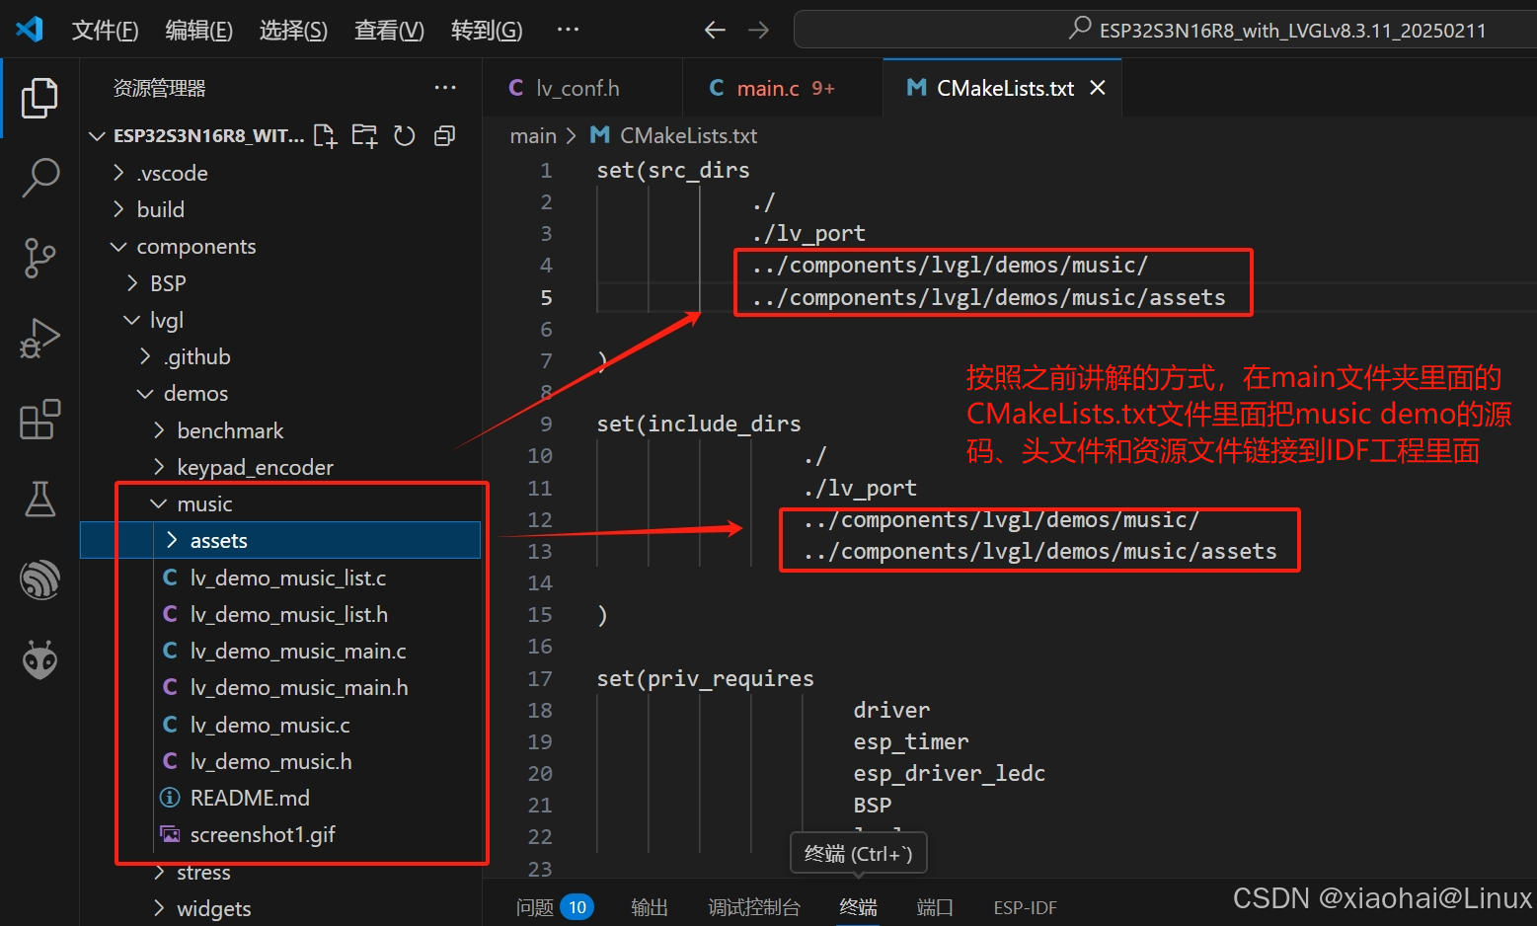Open the overflow menu (…) in menu bar
This screenshot has width=1537, height=926.
click(568, 30)
